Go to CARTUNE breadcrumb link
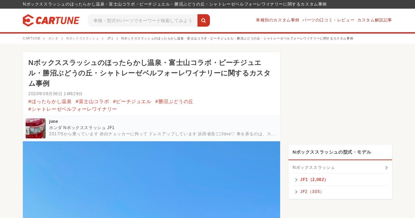Image resolution: width=415 pixels, height=218 pixels. click(x=31, y=38)
